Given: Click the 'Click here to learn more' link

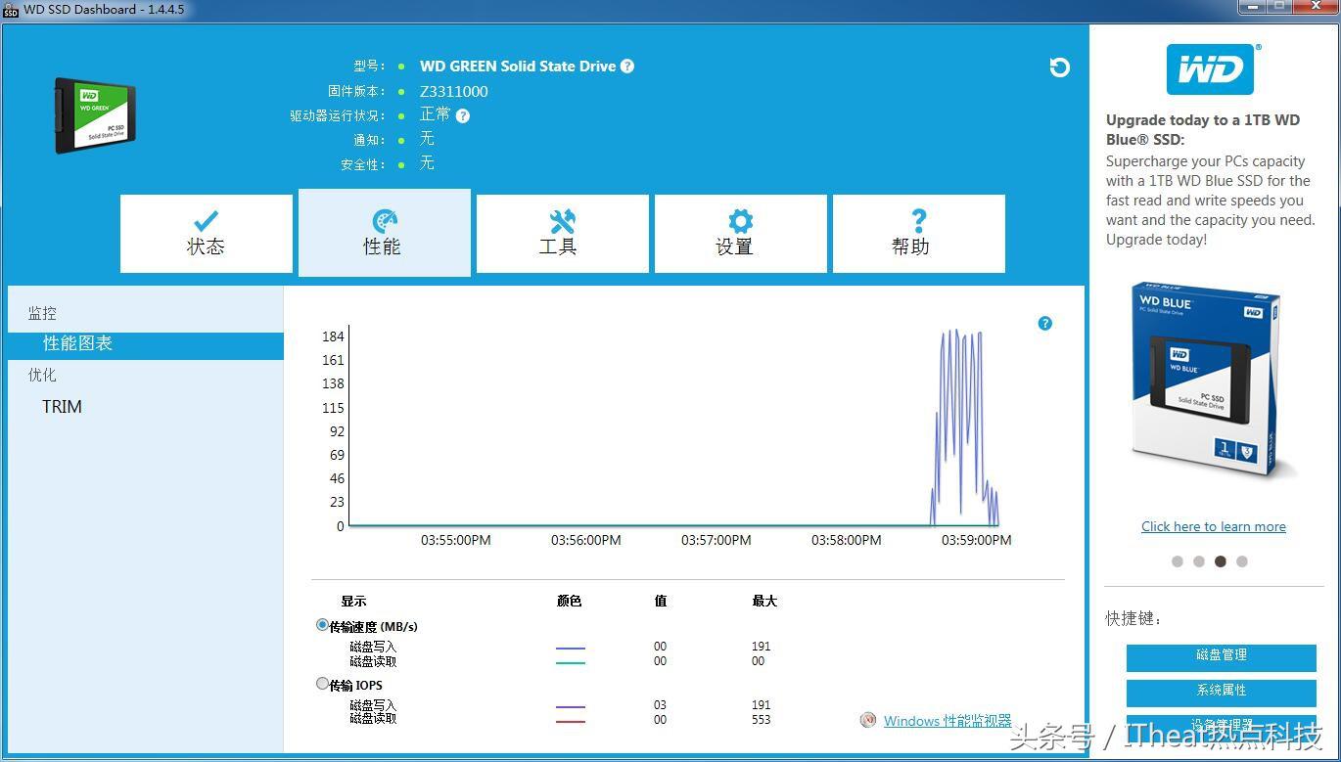Looking at the screenshot, I should (1213, 526).
